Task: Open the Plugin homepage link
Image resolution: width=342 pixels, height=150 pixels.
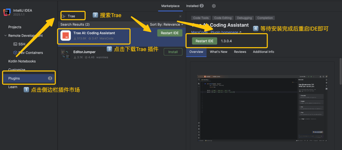Action: click(x=226, y=32)
